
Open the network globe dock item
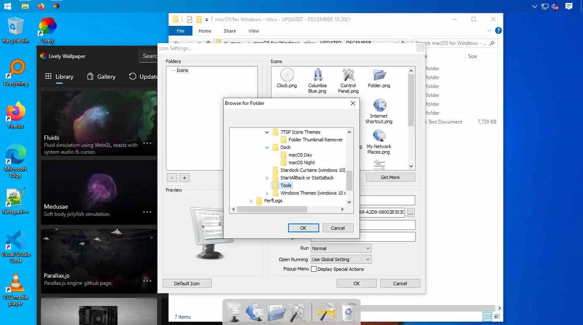[255, 312]
